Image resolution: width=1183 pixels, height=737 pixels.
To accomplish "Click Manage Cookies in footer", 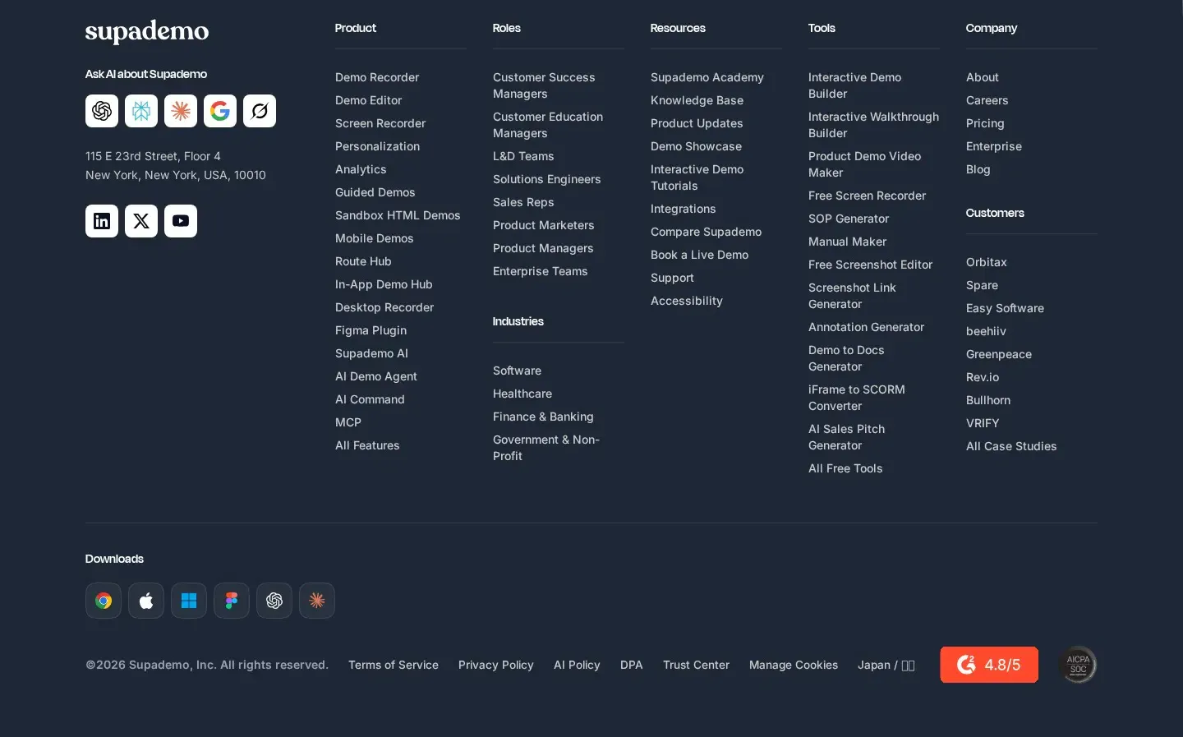I will coord(794,665).
